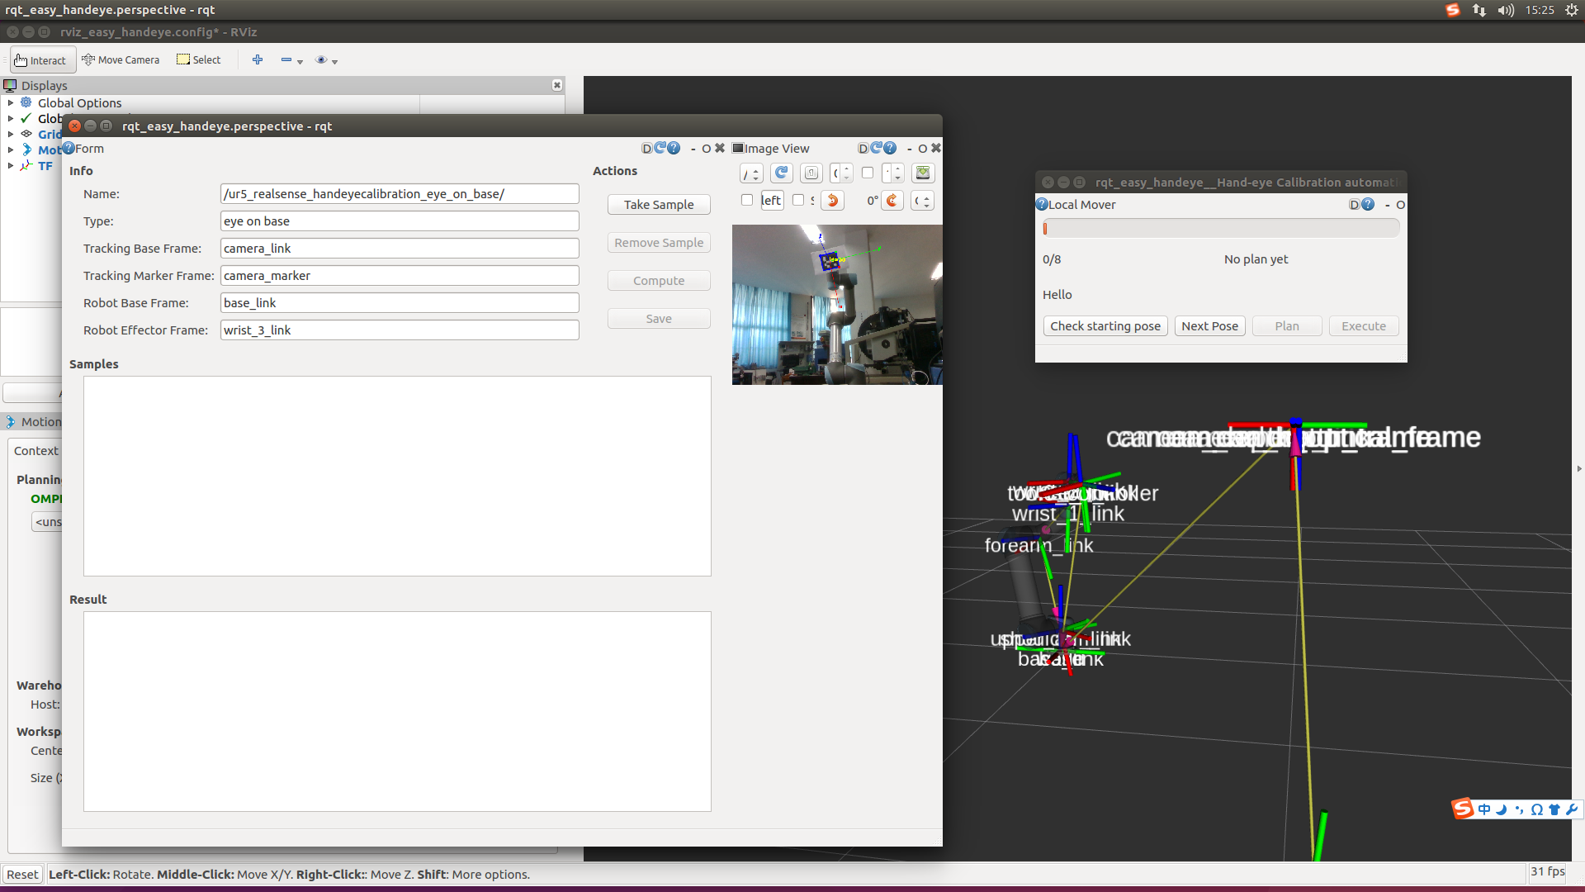
Task: Expand the TF display entry
Action: pyautogui.click(x=11, y=166)
